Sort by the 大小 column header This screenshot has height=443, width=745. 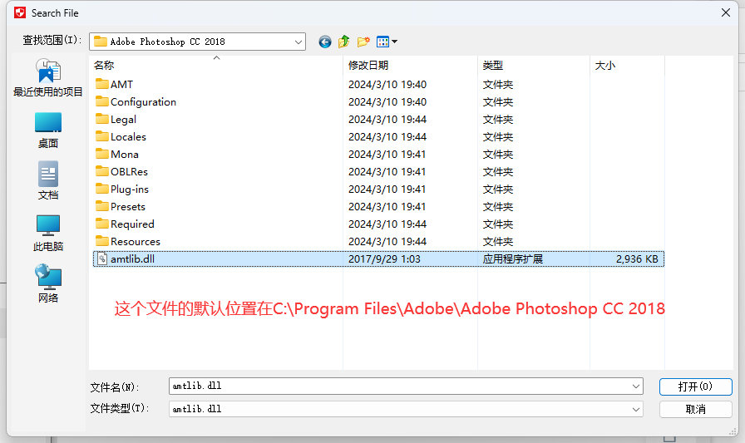point(627,65)
